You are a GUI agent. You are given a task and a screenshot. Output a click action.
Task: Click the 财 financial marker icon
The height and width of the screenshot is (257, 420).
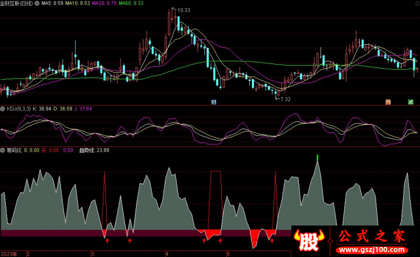tap(214, 101)
